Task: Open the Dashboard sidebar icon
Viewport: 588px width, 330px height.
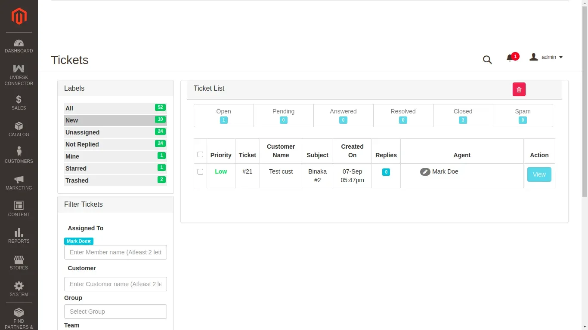Action: [x=19, y=46]
